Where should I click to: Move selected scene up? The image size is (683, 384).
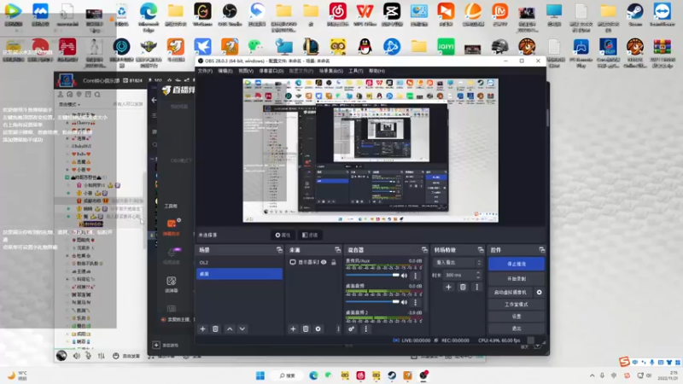(x=230, y=329)
